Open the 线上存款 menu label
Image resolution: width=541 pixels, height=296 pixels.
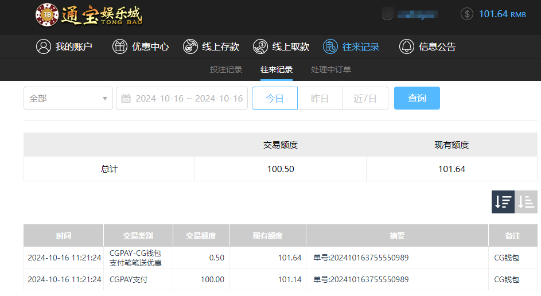click(221, 46)
